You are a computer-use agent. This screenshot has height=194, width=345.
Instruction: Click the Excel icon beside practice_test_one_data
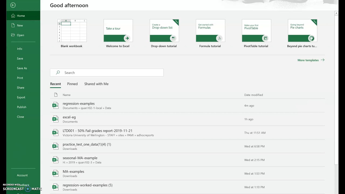pos(56,146)
